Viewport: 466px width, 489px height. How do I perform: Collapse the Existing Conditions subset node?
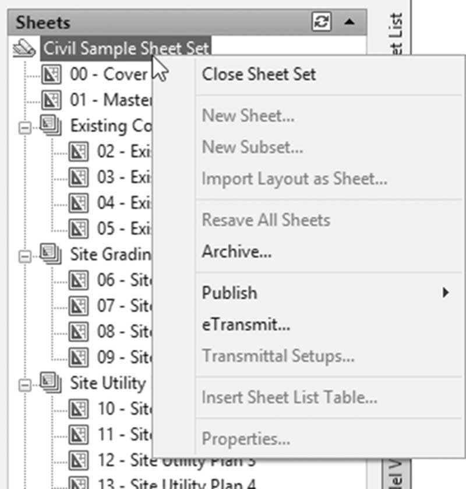(25, 128)
